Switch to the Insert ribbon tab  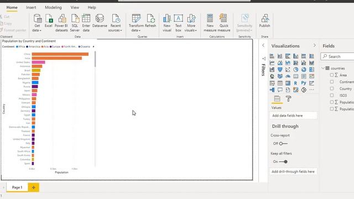click(31, 7)
